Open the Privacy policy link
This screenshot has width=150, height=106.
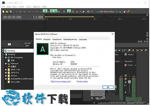pos(82,82)
